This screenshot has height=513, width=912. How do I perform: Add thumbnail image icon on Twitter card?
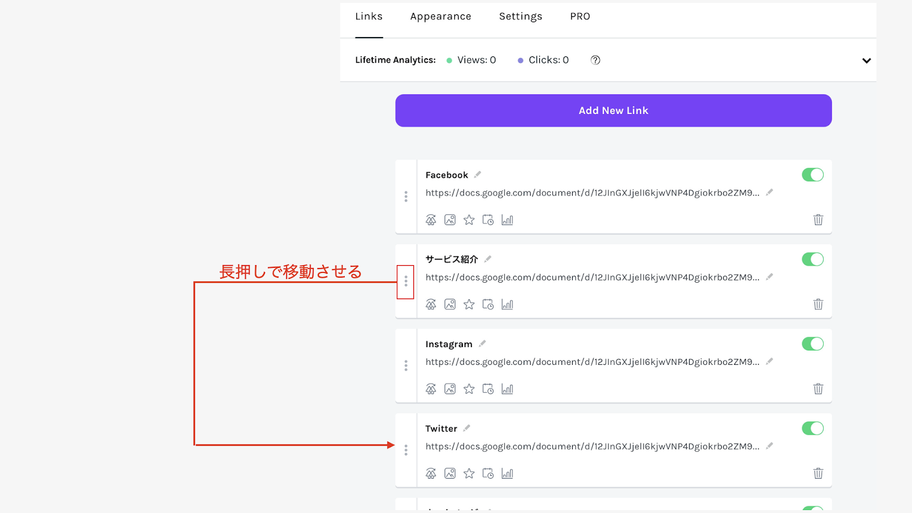point(450,473)
